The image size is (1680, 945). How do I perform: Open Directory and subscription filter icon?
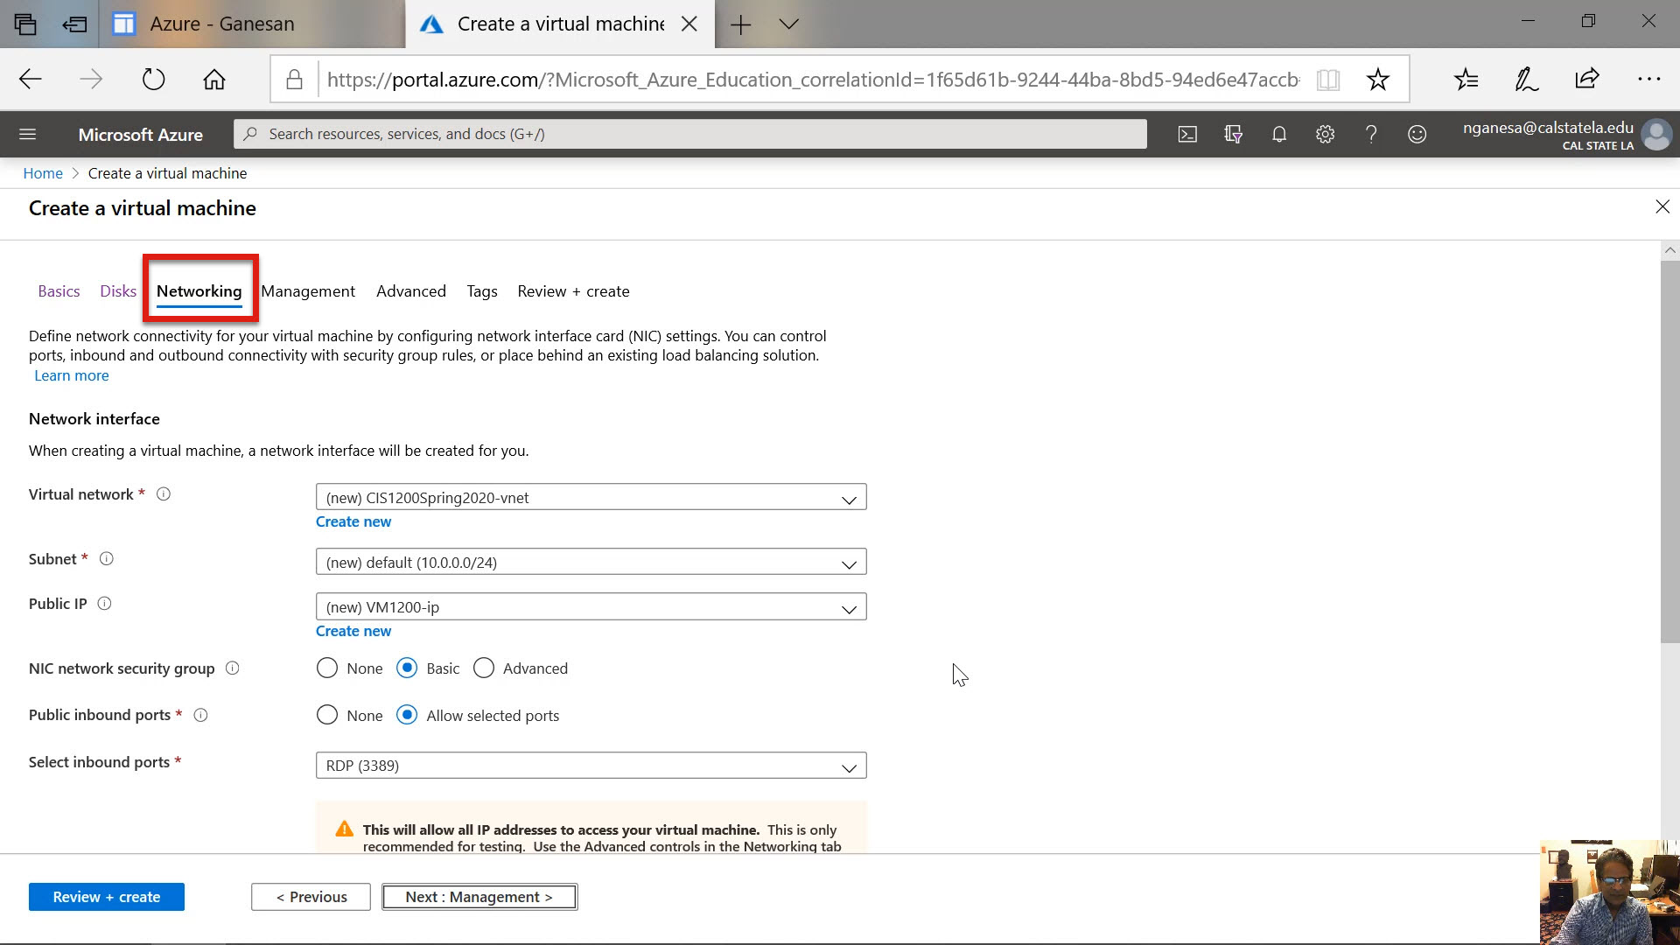point(1233,134)
